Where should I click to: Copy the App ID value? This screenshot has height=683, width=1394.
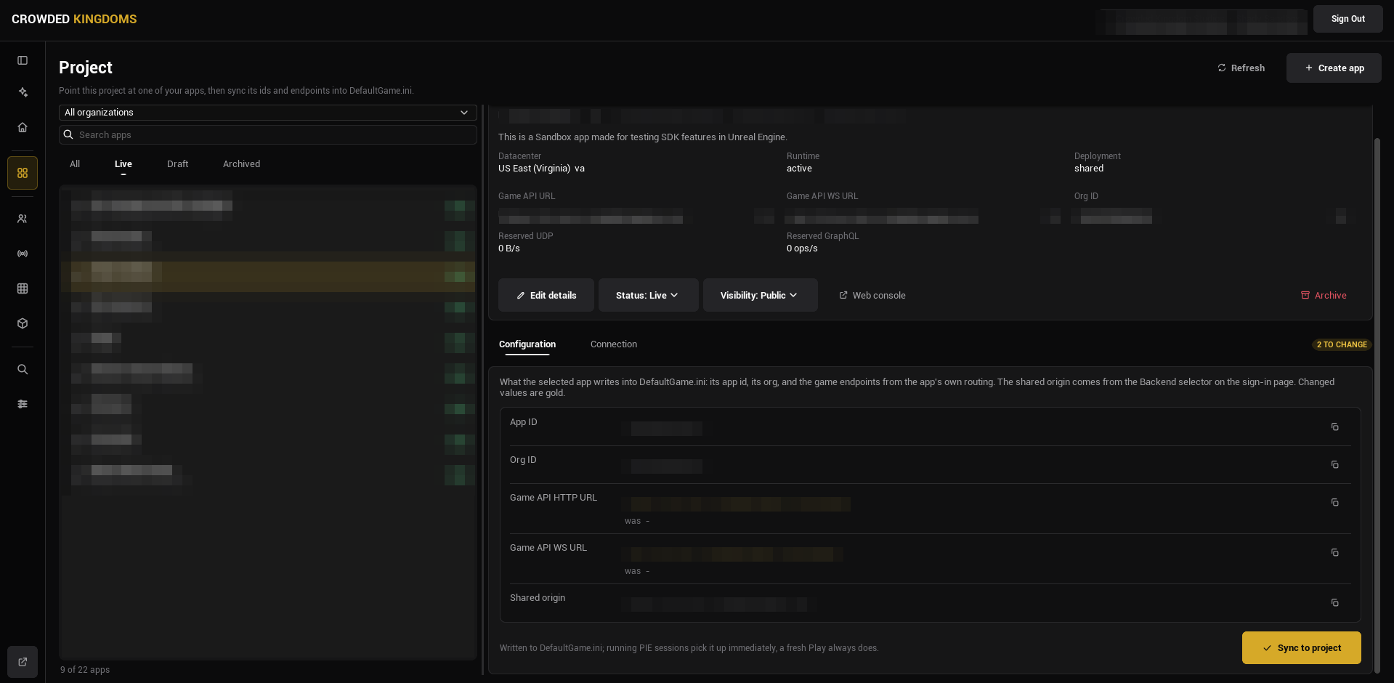[x=1334, y=427]
